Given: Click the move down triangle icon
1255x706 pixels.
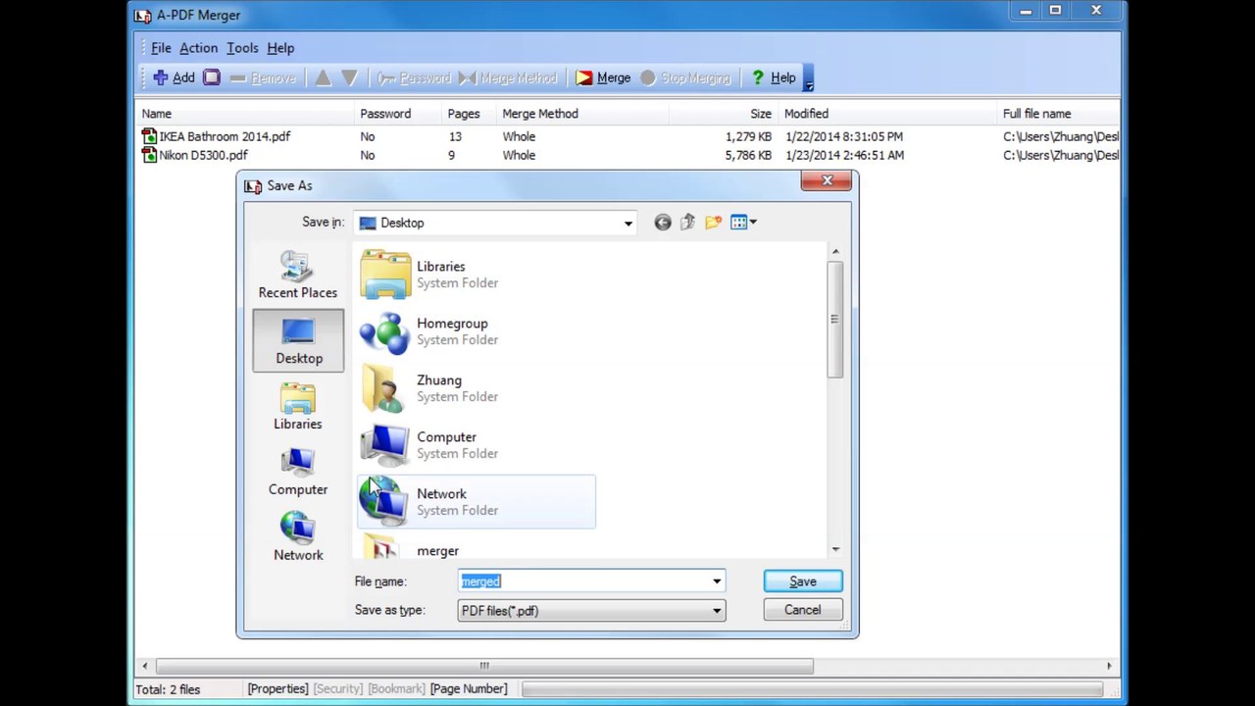Looking at the screenshot, I should [x=349, y=77].
